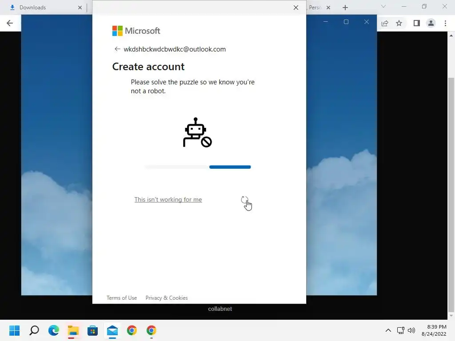
Task: Switch to the Mail app on the taskbar
Action: tap(112, 330)
